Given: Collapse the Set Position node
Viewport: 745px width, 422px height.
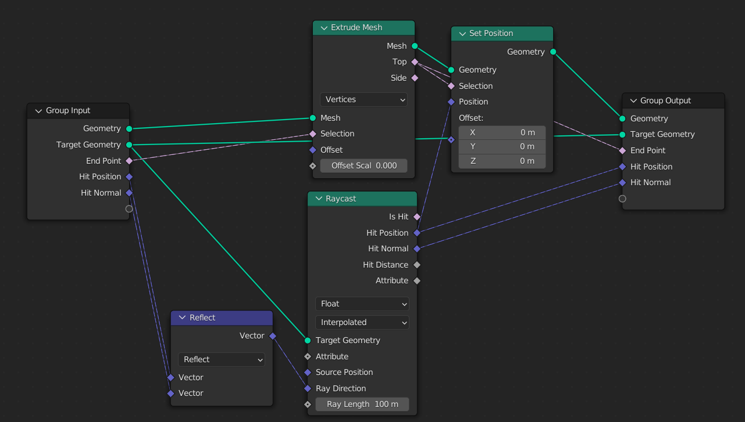Looking at the screenshot, I should [x=462, y=33].
